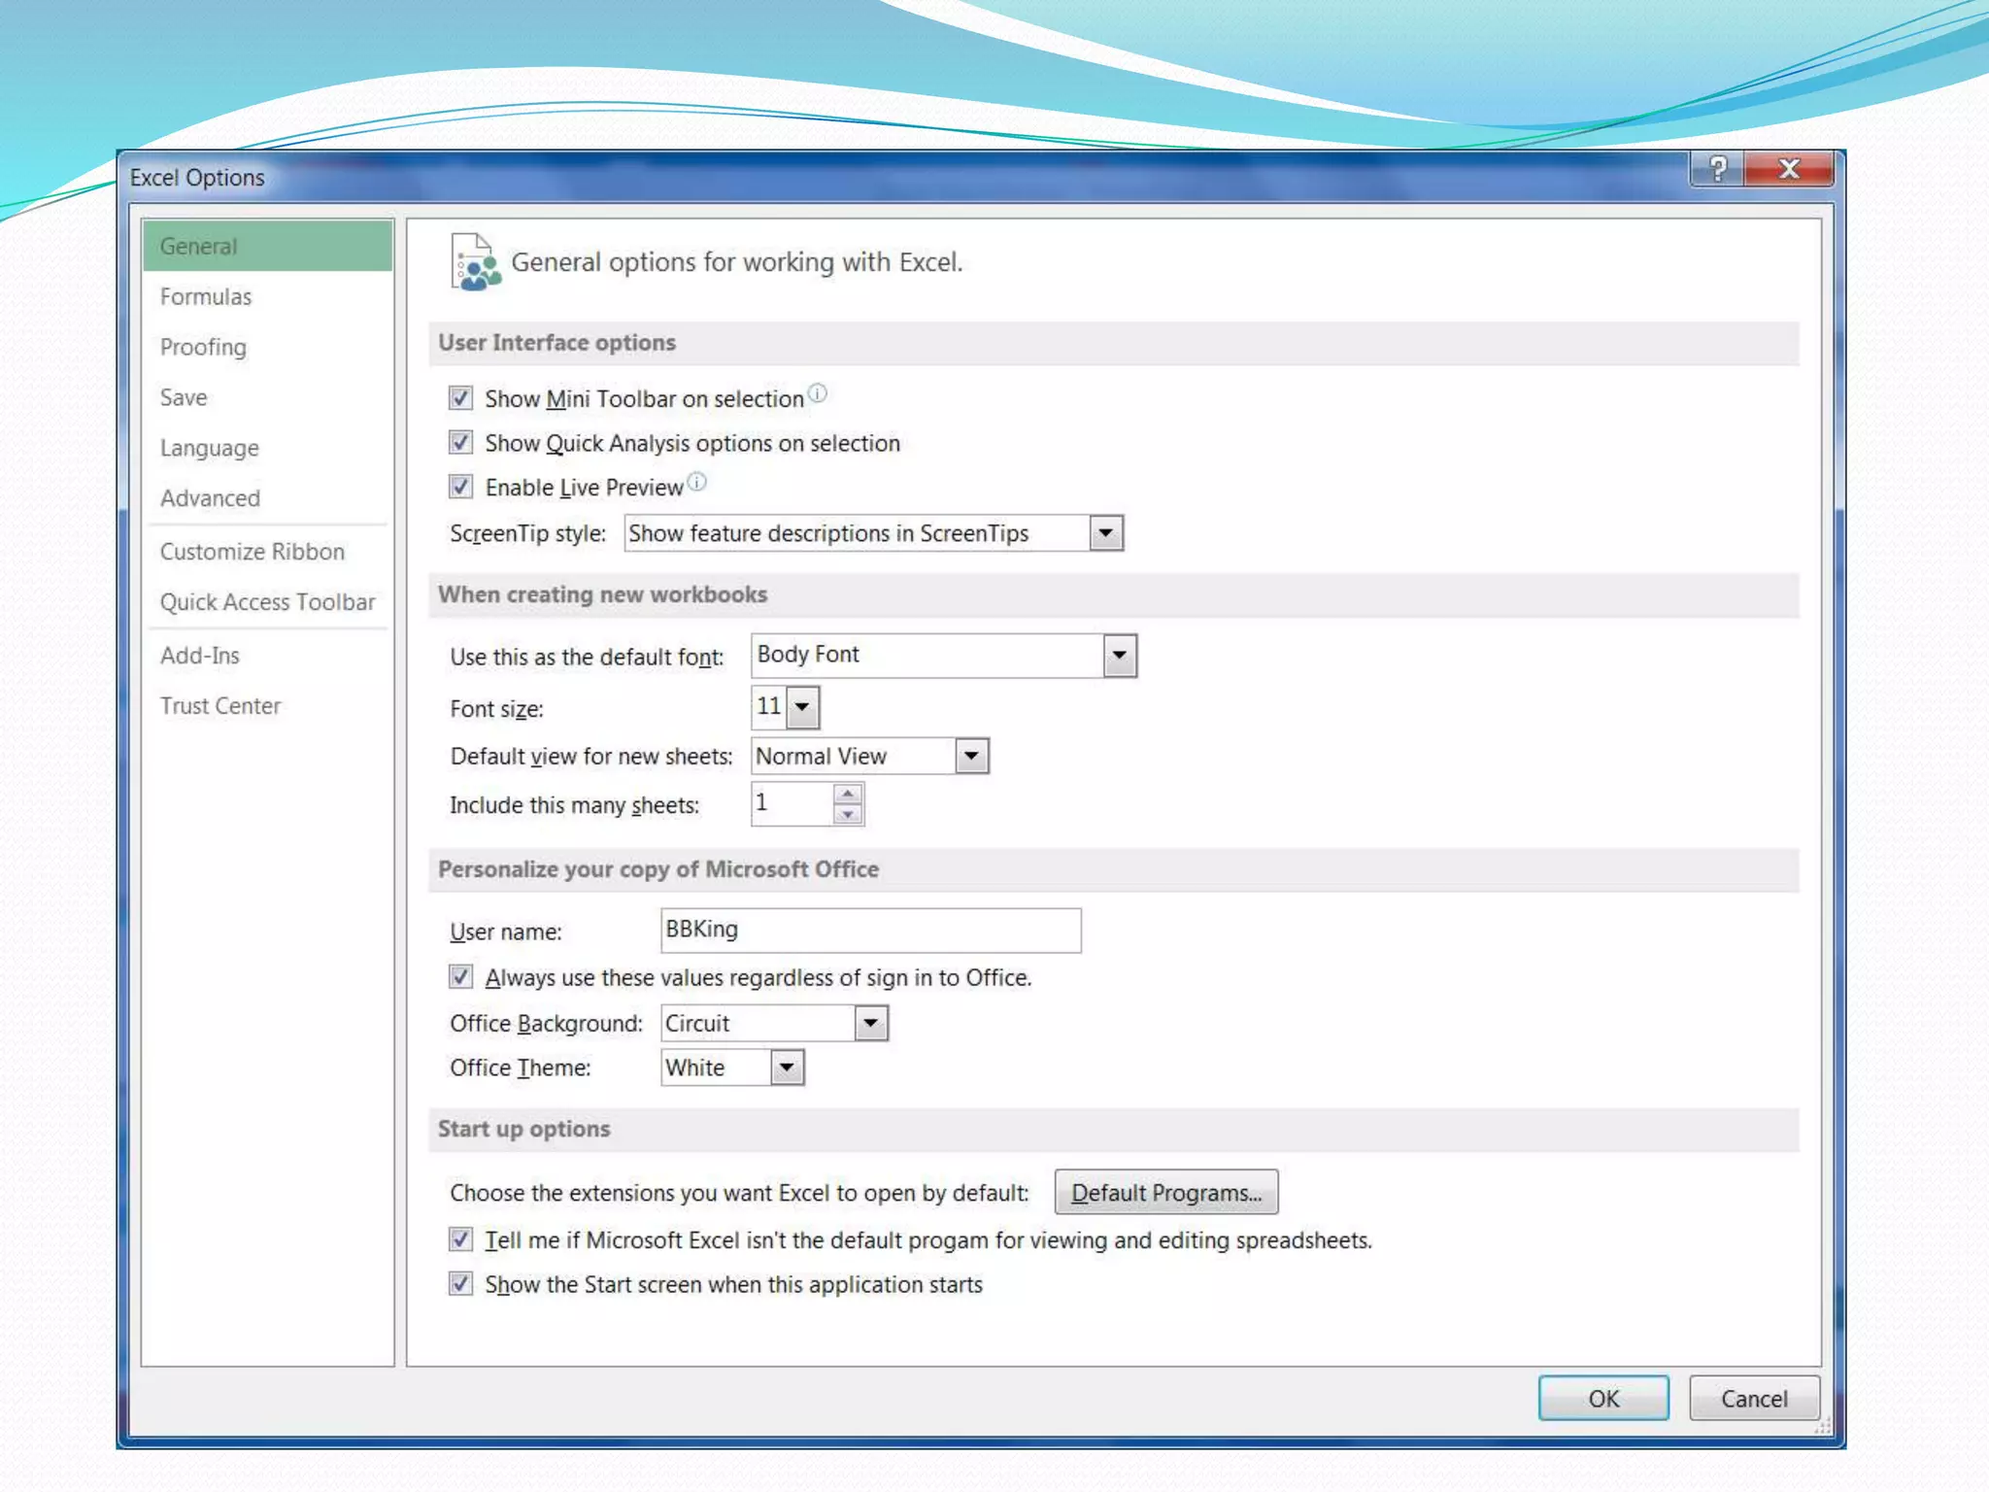The width and height of the screenshot is (1989, 1492).
Task: Open the Customize Ribbon category
Action: tap(253, 552)
